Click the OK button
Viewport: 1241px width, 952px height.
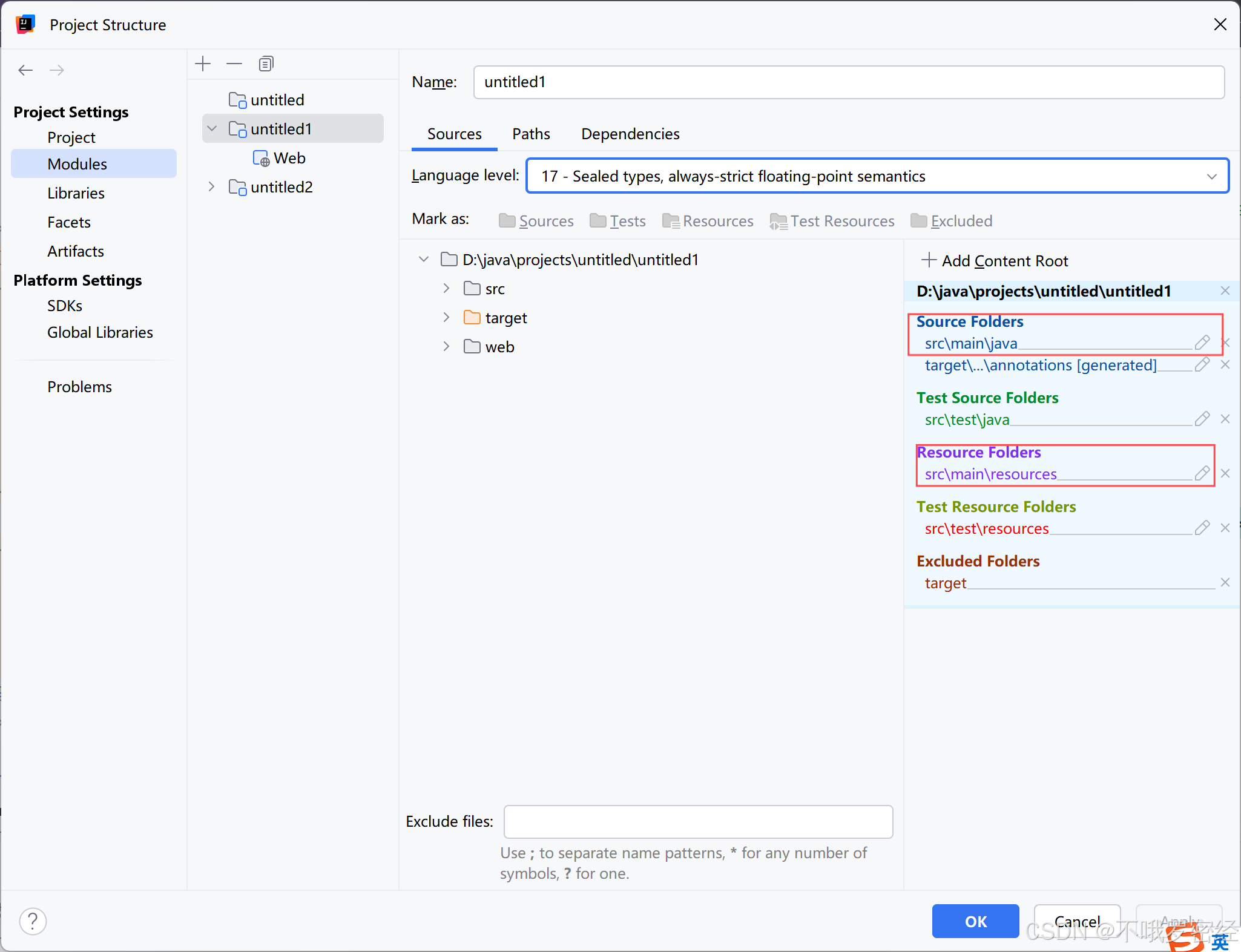[x=975, y=921]
